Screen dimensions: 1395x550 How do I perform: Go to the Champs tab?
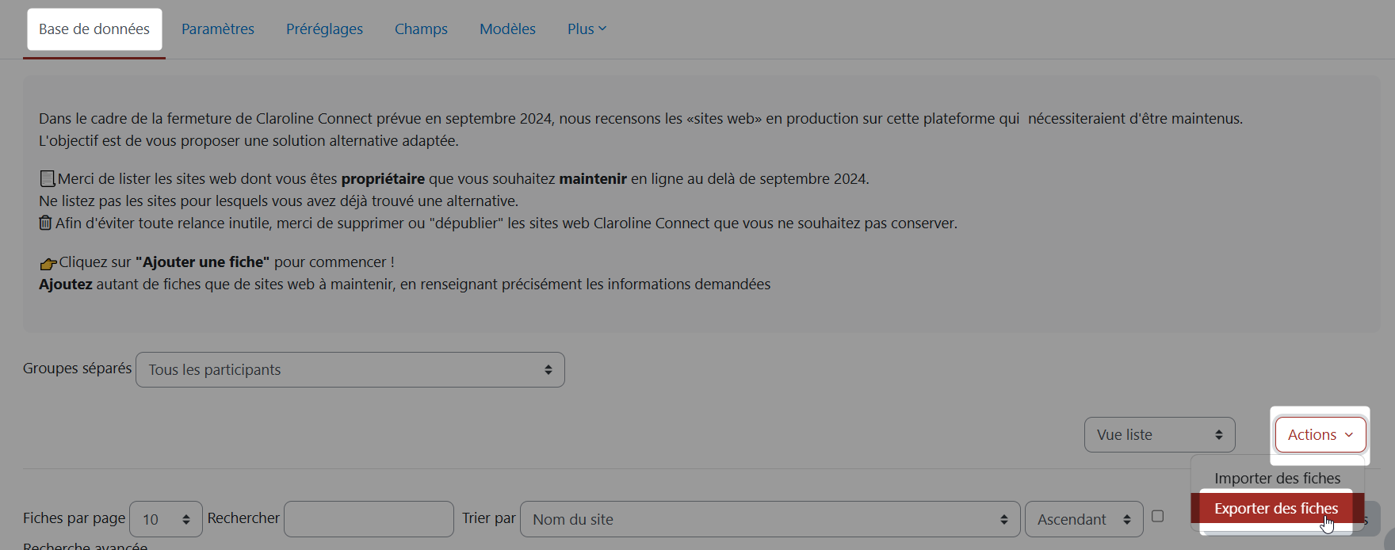pyautogui.click(x=421, y=29)
